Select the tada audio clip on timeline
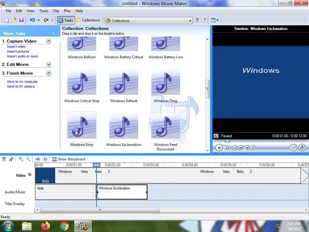 pyautogui.click(x=65, y=192)
